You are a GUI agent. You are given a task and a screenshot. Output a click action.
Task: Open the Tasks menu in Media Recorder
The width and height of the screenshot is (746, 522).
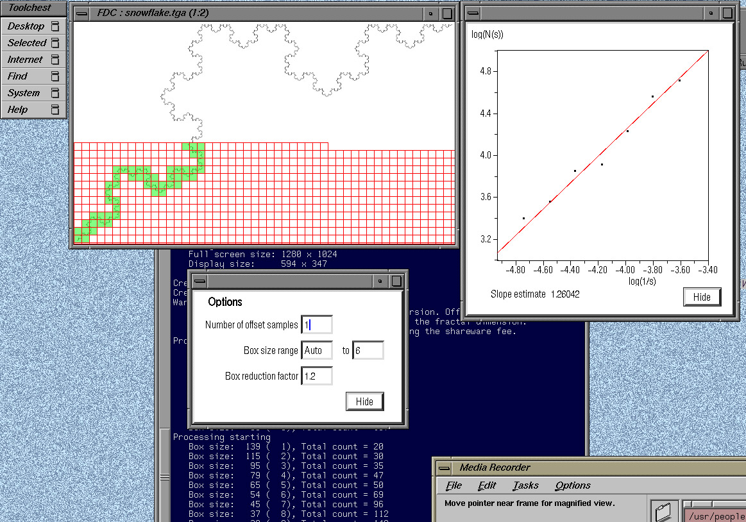click(x=525, y=485)
